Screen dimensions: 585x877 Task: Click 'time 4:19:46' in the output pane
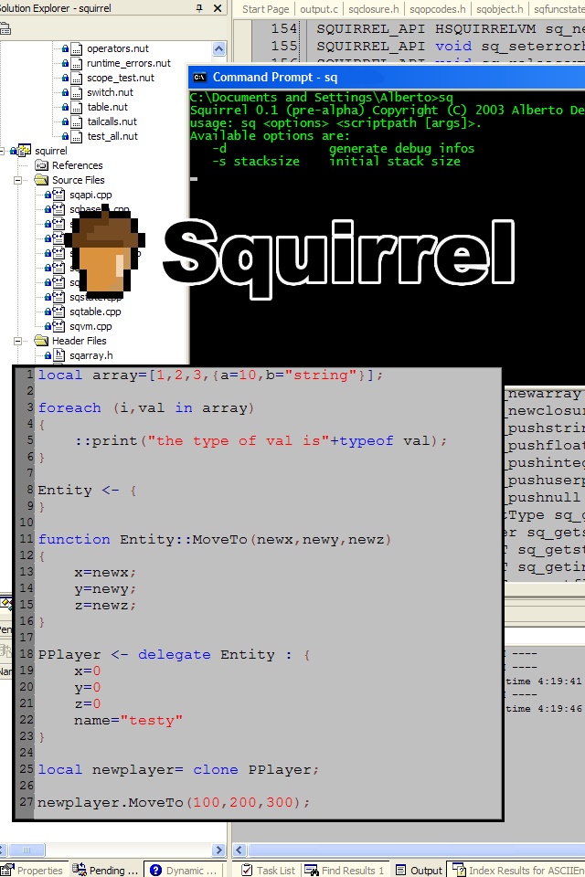[x=544, y=709]
